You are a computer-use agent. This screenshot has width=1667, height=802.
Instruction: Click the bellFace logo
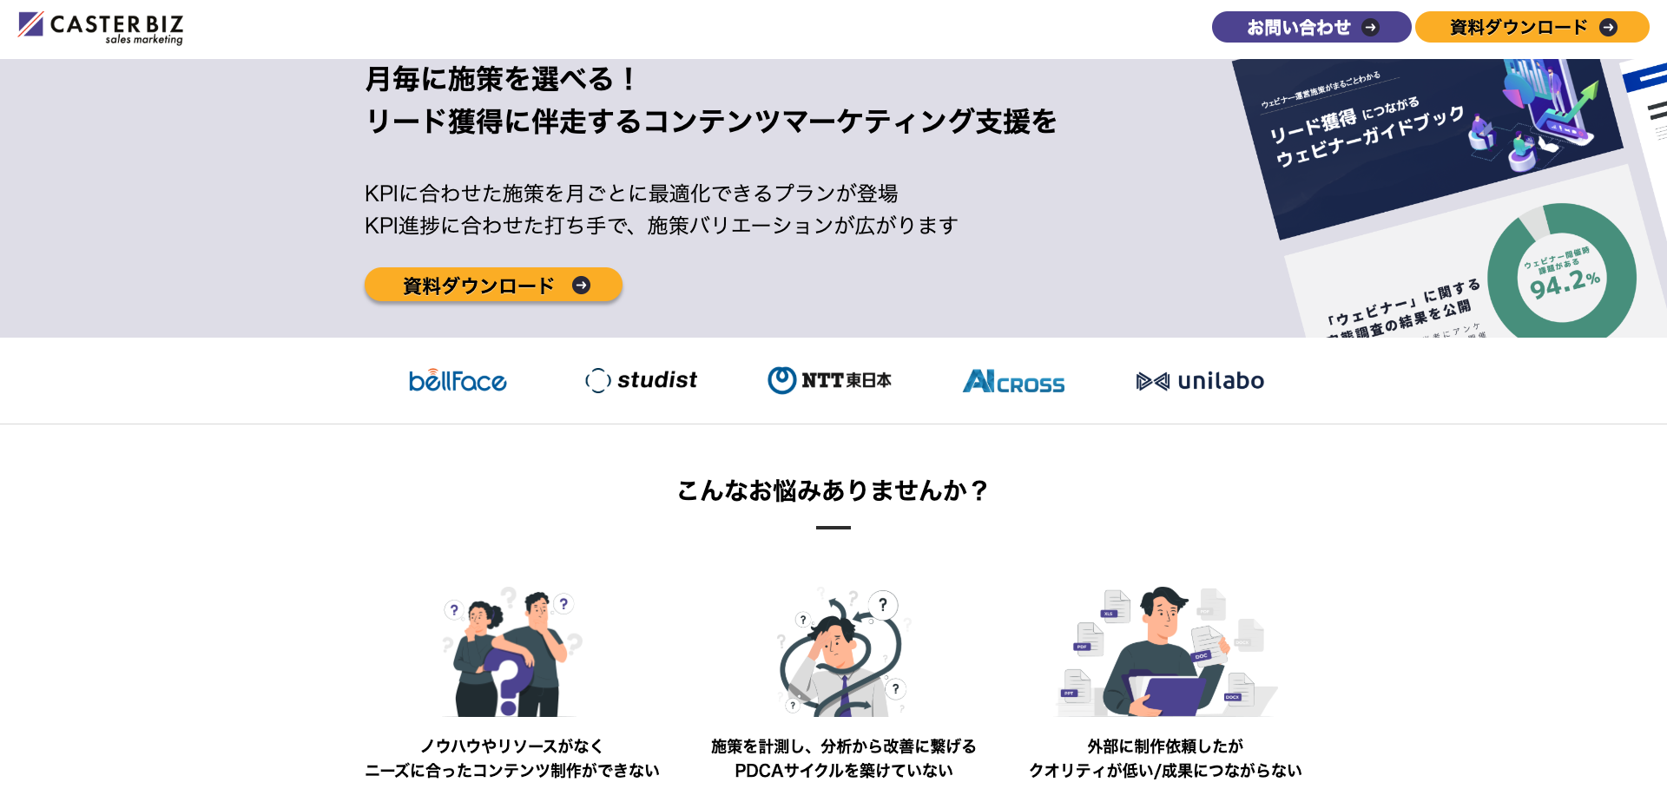(458, 380)
